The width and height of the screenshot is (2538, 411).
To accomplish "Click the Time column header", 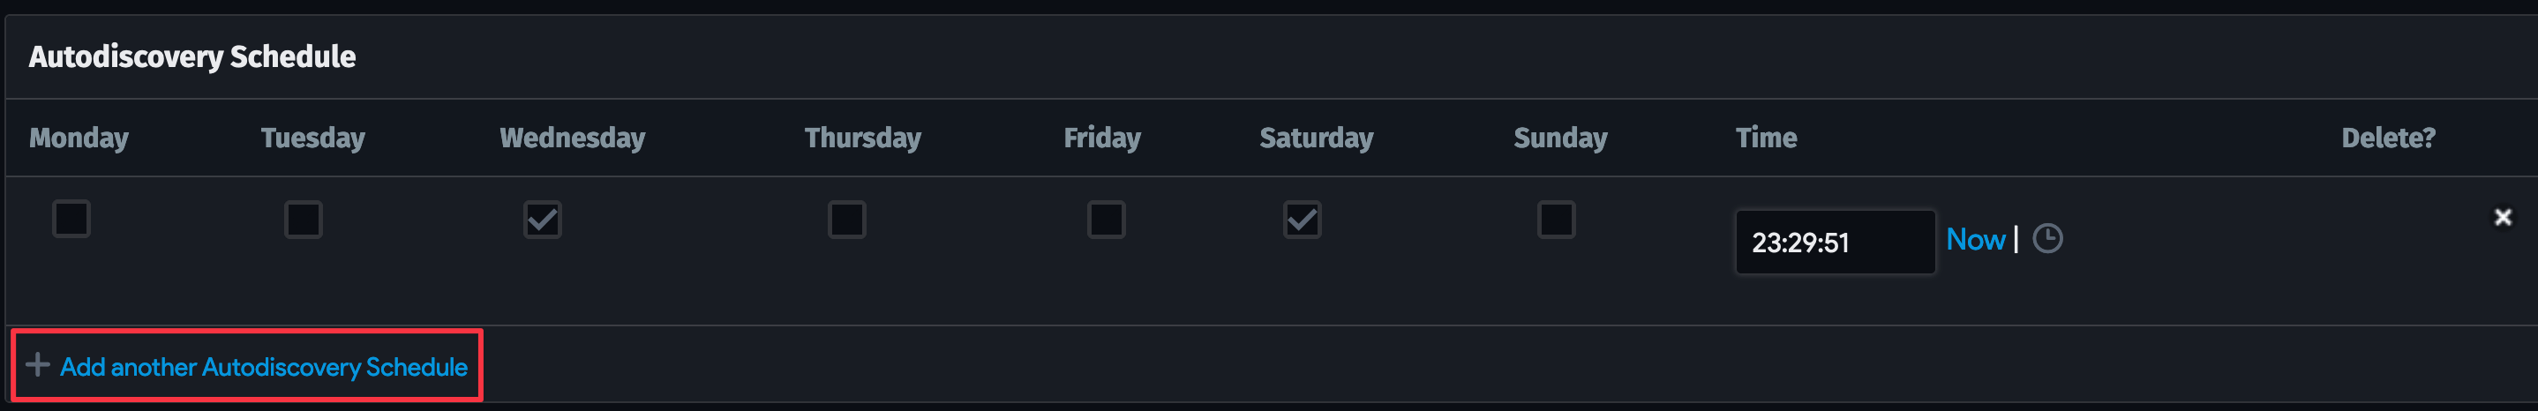I will 1766,138.
